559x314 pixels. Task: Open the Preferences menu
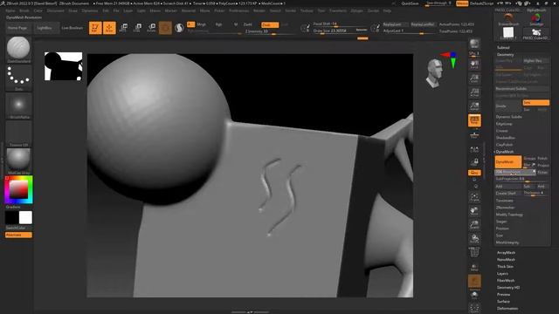click(238, 10)
